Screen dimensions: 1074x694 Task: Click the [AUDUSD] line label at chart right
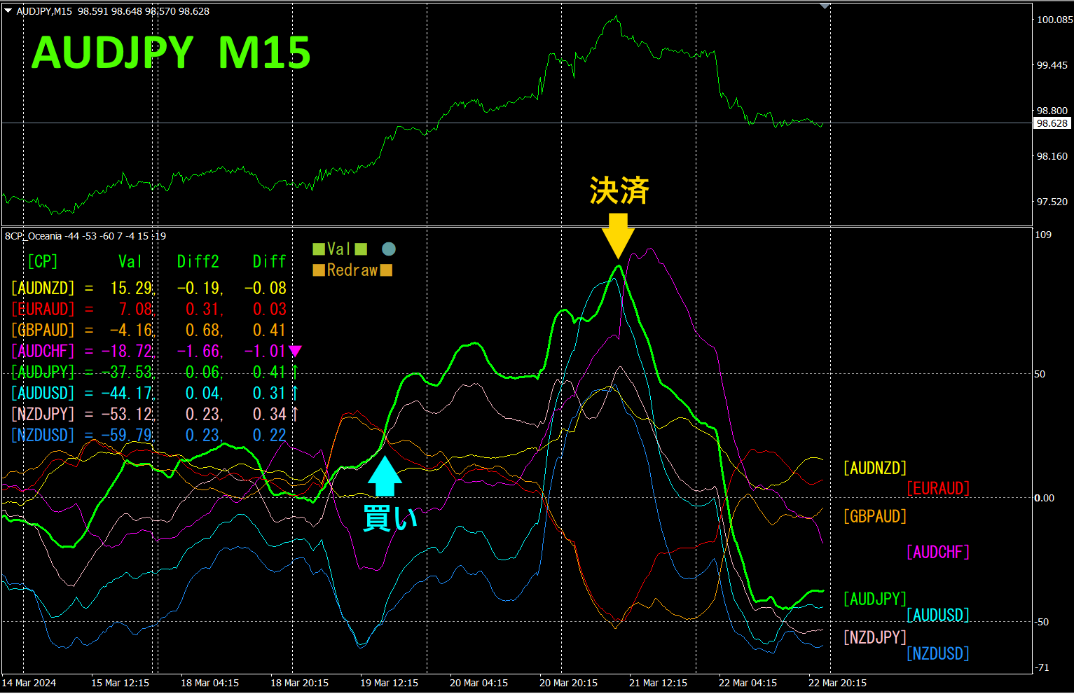pos(938,615)
